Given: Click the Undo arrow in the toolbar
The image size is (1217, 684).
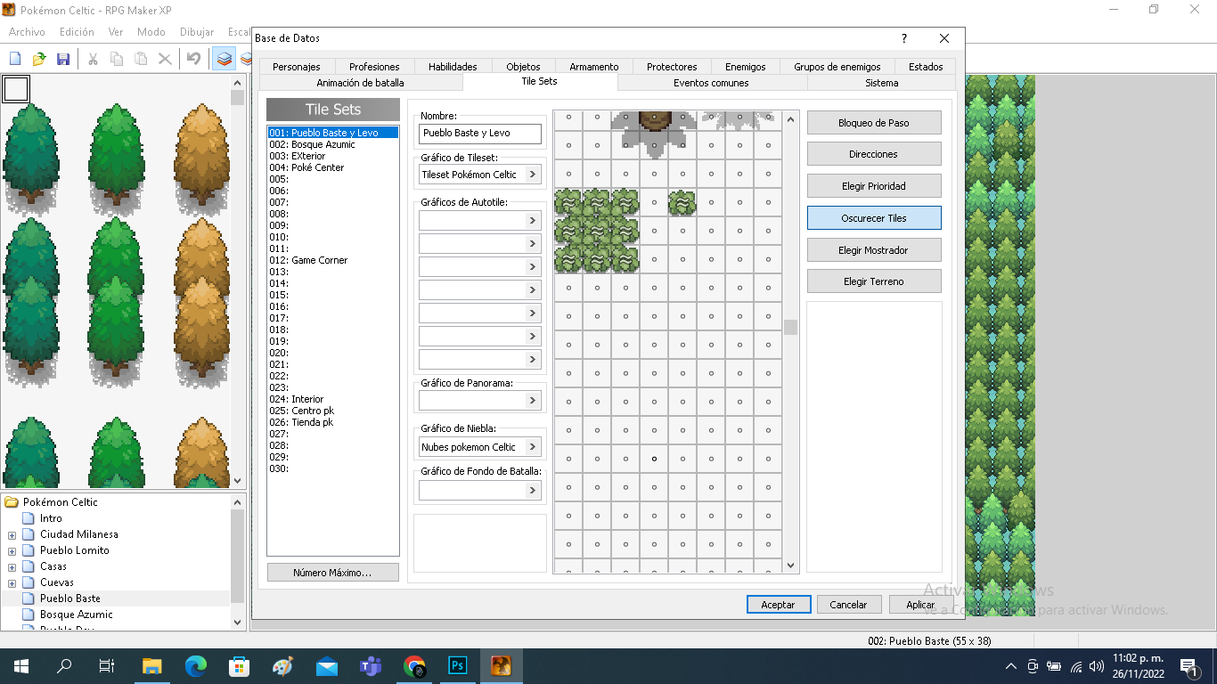Looking at the screenshot, I should click(x=193, y=59).
